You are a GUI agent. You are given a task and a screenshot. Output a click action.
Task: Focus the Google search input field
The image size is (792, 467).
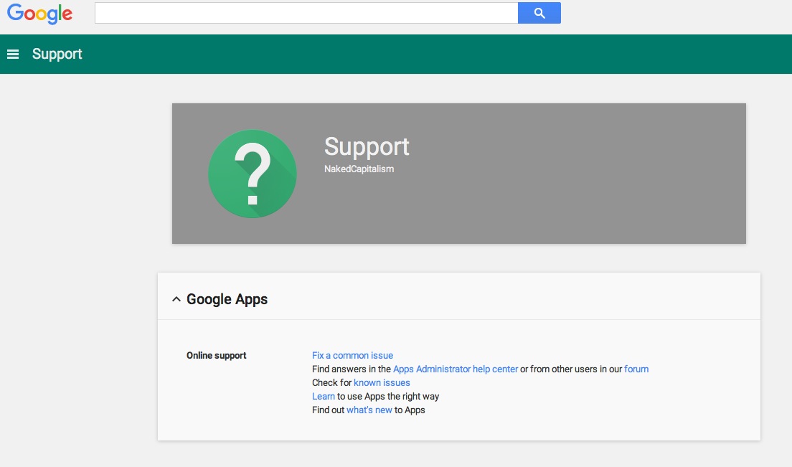[x=306, y=13]
